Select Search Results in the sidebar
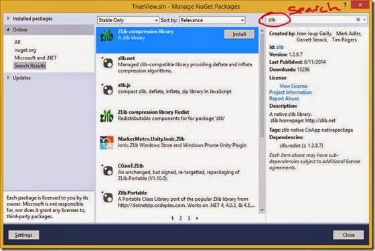 click(29, 66)
